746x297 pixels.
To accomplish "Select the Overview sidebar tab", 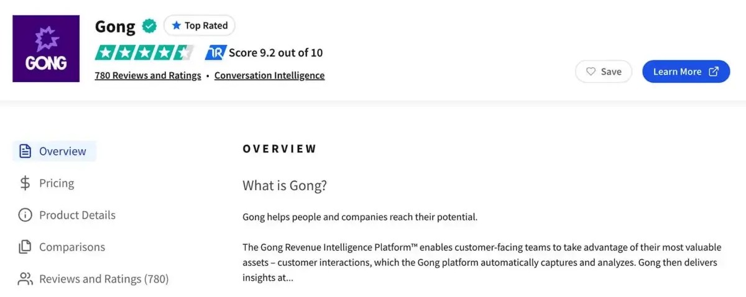I will point(54,151).
